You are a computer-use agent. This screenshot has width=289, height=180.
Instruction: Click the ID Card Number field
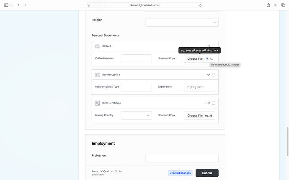point(136,58)
